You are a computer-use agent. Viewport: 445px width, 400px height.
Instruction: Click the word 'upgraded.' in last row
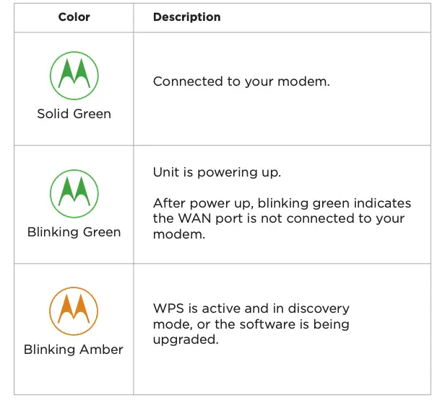click(x=186, y=339)
